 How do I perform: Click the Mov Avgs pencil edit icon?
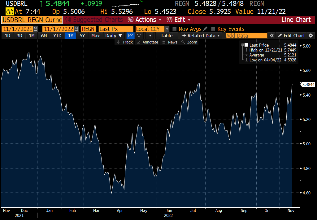click(205, 29)
